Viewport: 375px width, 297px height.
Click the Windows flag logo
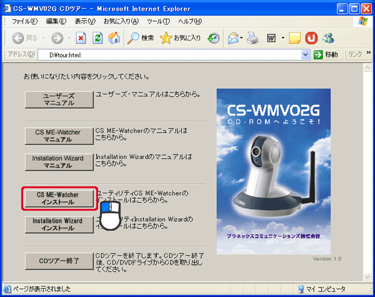[362, 21]
